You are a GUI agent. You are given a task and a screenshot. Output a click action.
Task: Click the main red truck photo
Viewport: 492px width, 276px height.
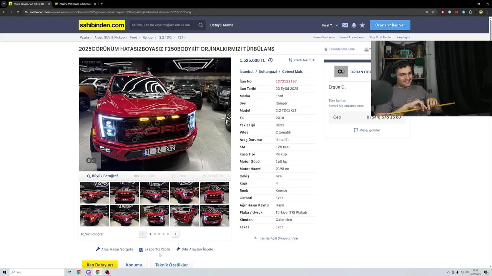click(x=155, y=114)
